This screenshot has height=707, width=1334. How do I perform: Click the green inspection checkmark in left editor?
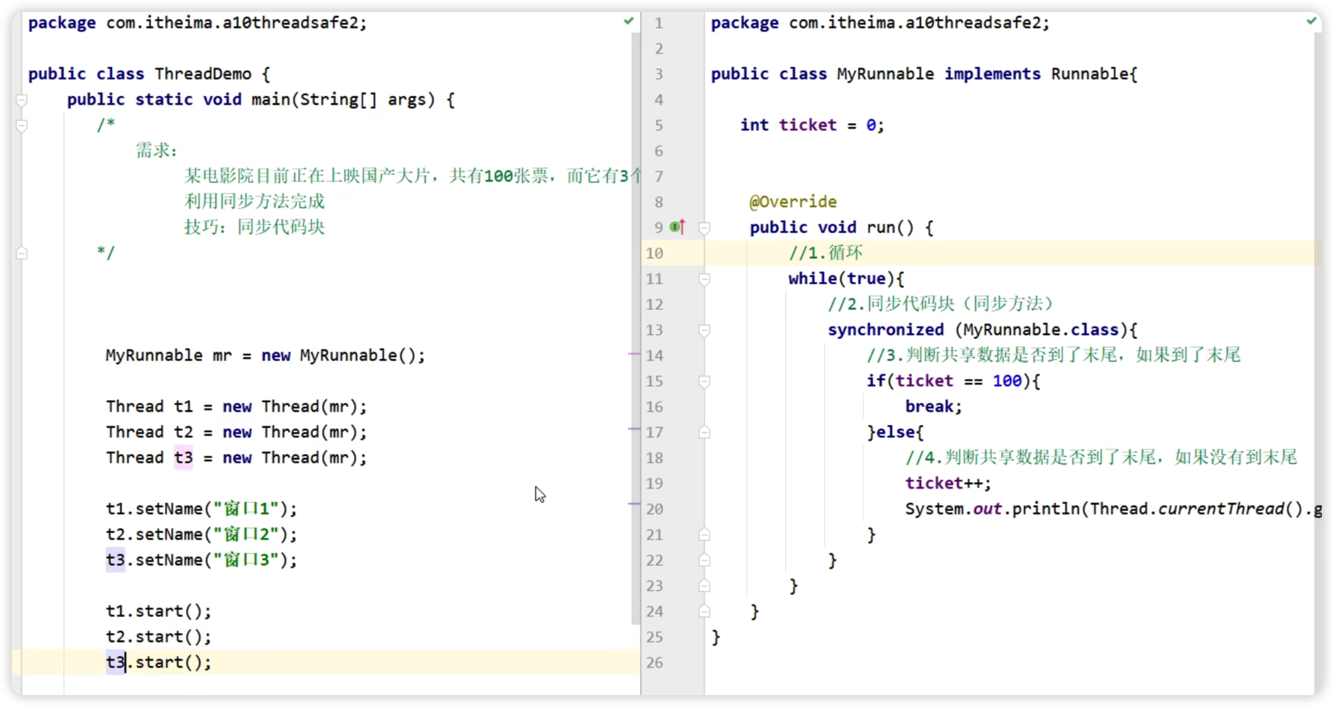click(x=628, y=21)
